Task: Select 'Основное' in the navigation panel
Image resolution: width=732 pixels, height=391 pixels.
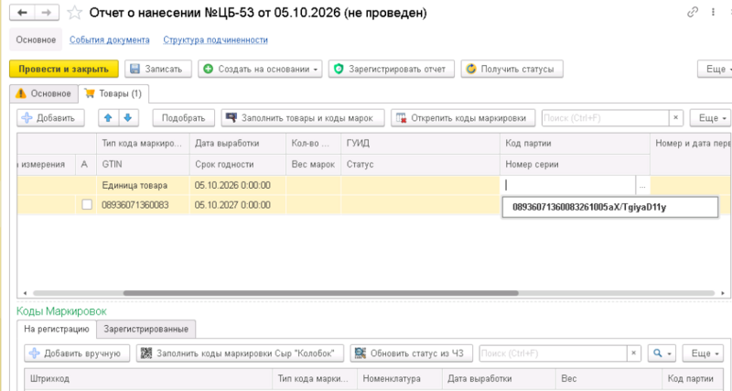Action: pos(36,39)
